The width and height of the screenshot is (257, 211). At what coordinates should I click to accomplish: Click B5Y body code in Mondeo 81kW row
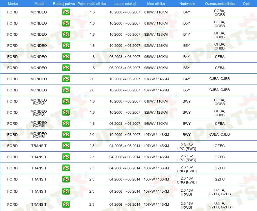pyautogui.click(x=187, y=23)
